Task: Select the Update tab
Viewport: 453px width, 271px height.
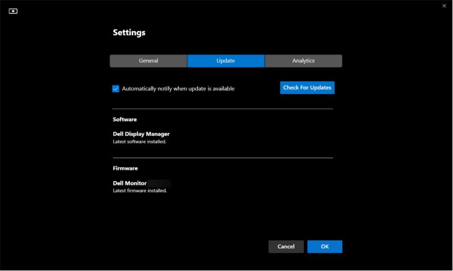Action: point(225,61)
